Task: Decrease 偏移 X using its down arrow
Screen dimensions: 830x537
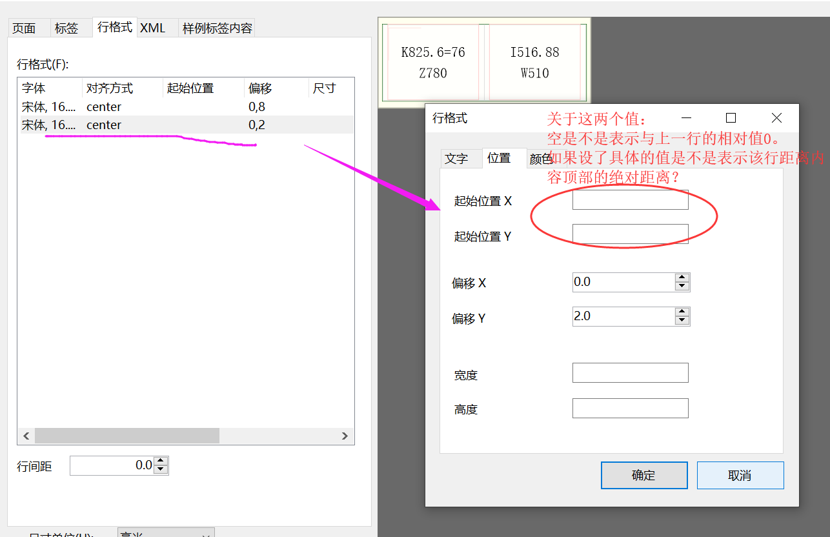Action: (683, 285)
